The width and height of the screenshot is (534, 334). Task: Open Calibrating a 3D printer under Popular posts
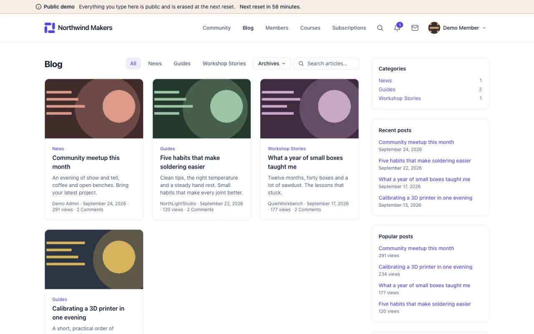(x=426, y=267)
